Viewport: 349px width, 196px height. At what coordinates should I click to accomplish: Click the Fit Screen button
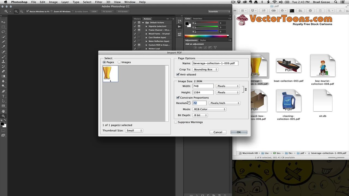[107, 11]
